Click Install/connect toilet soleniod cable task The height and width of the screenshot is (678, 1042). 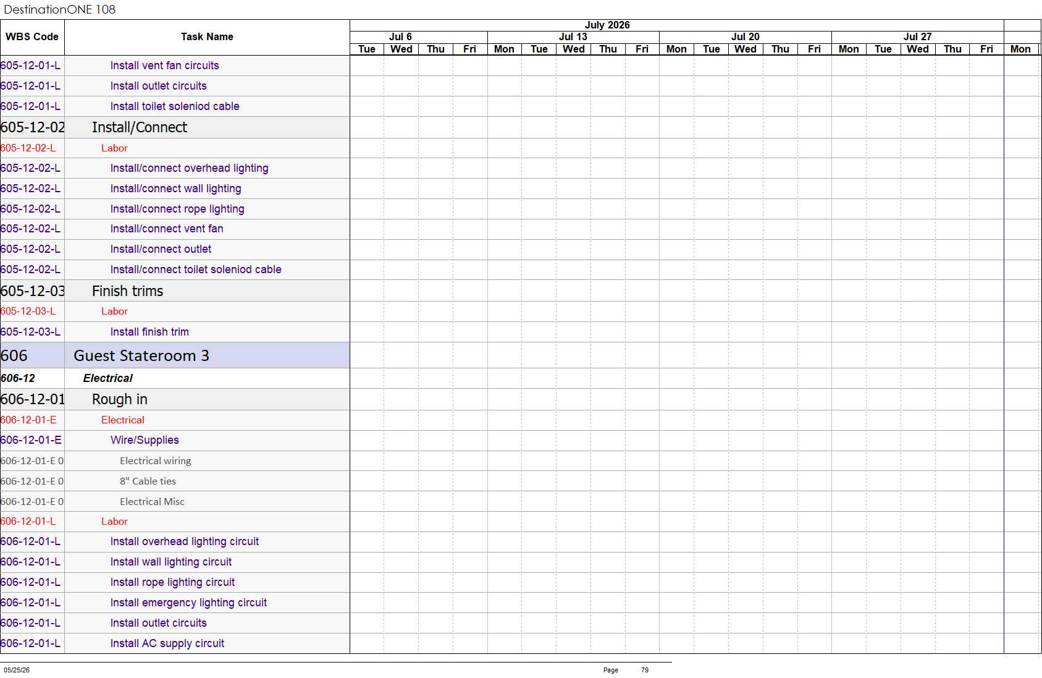(x=196, y=269)
